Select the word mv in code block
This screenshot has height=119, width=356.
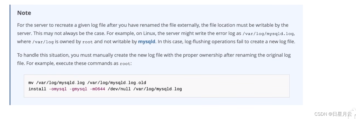31,83
